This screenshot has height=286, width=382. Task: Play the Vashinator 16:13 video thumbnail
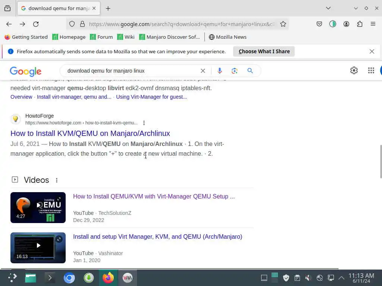38,248
